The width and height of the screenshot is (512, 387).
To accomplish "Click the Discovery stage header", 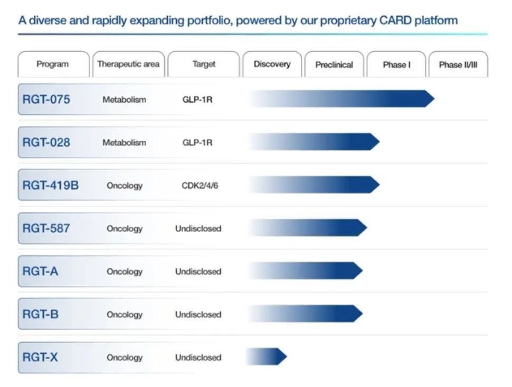I will click(x=272, y=64).
